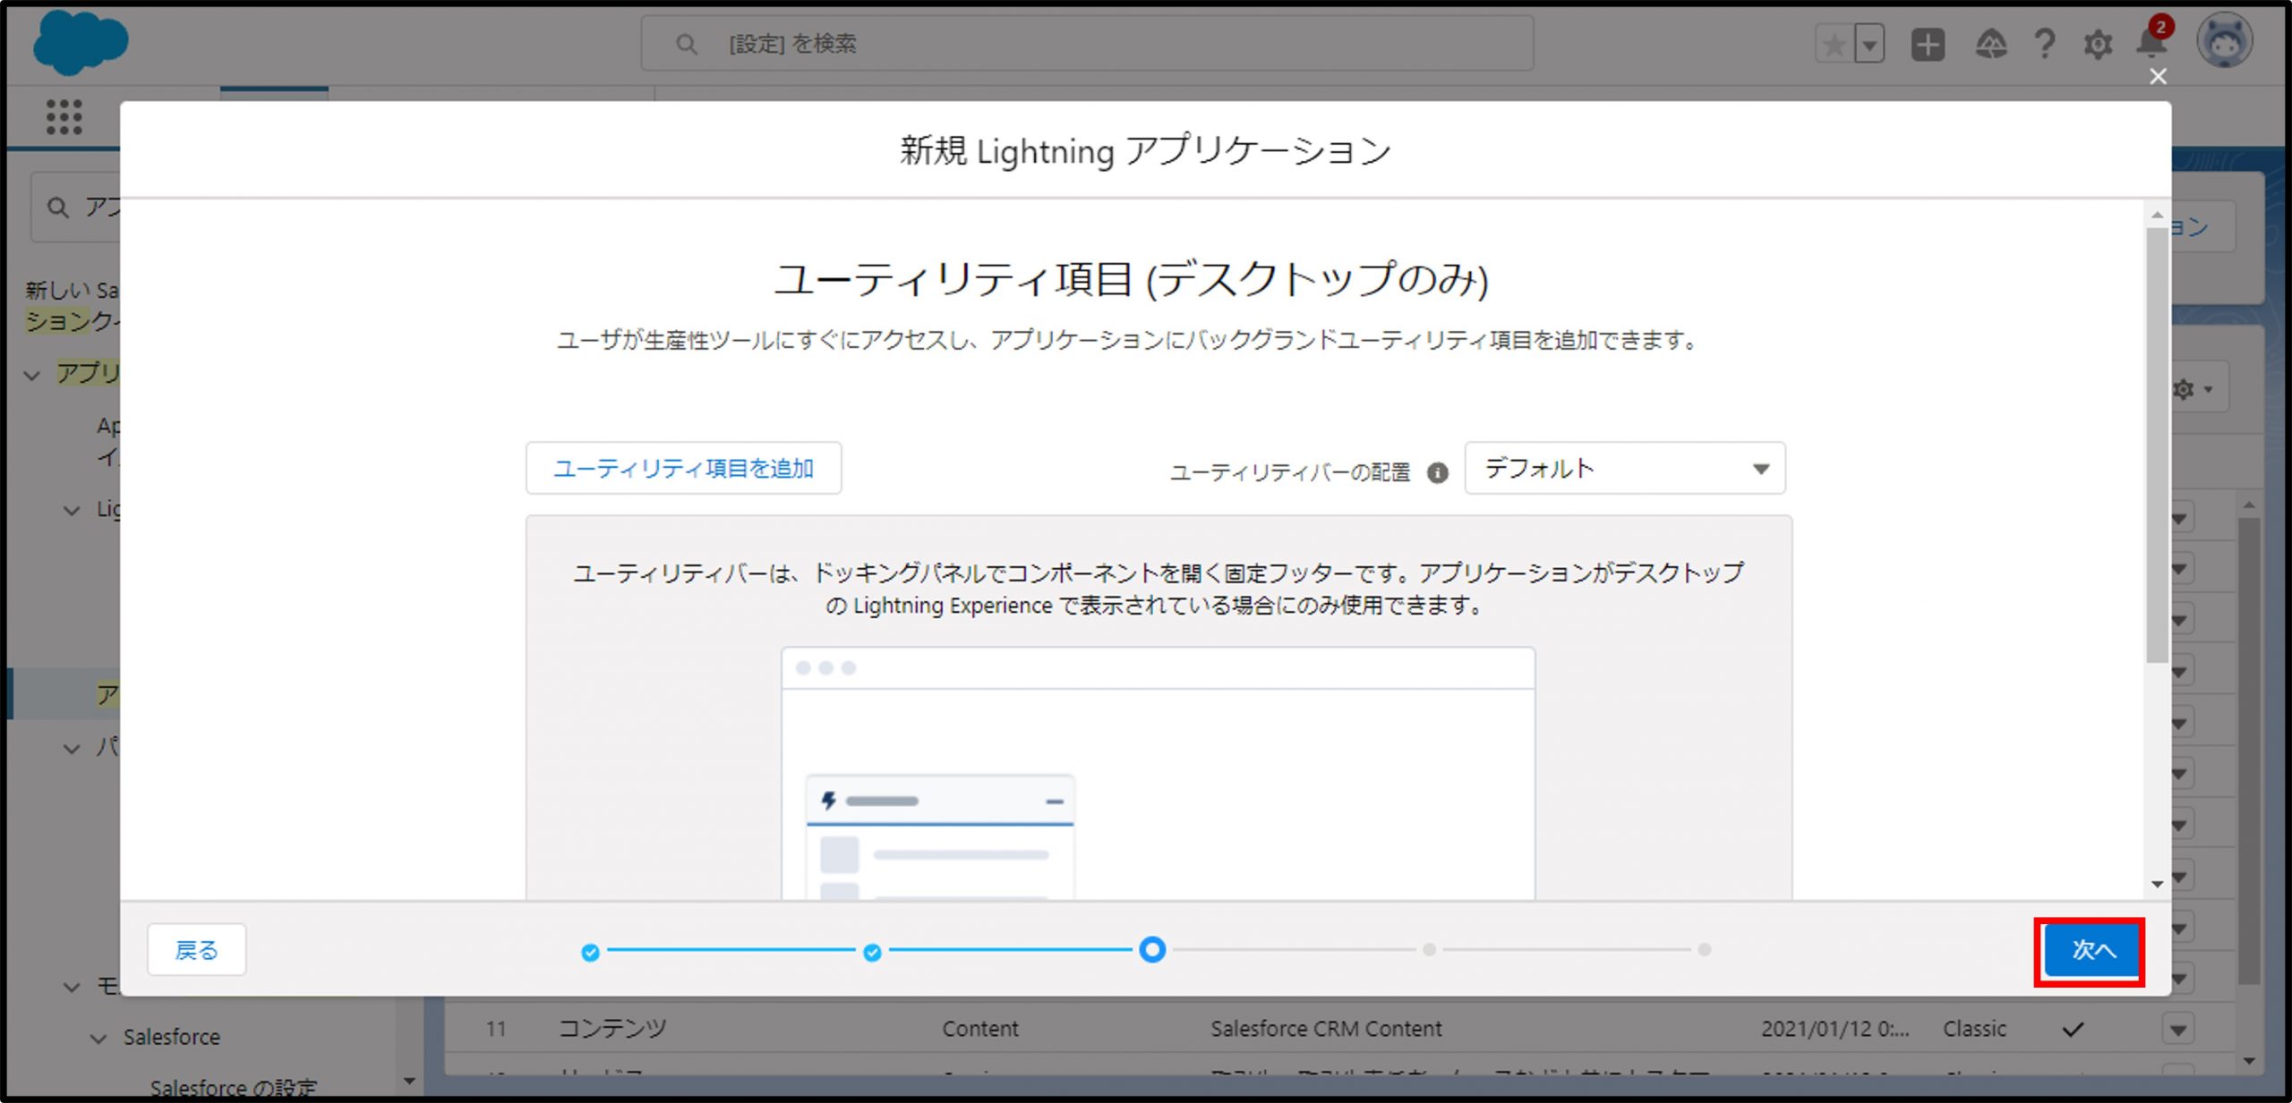
Task: Click the 次へ button
Action: click(x=2091, y=950)
